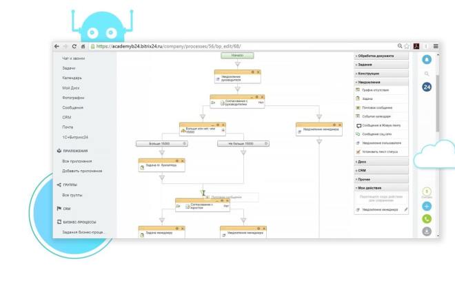Open the Bitrix24 round '24' icon
Viewport: 455px width, 303px height.
[427, 87]
